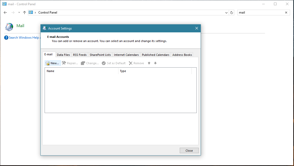The height and width of the screenshot is (166, 294).
Task: Open the Published Calendars tab
Action: tap(155, 55)
